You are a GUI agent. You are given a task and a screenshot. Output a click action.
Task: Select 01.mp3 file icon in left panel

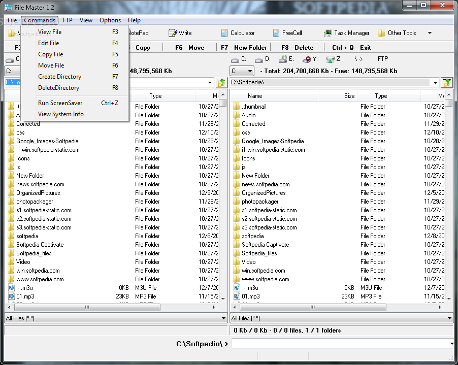[11, 296]
